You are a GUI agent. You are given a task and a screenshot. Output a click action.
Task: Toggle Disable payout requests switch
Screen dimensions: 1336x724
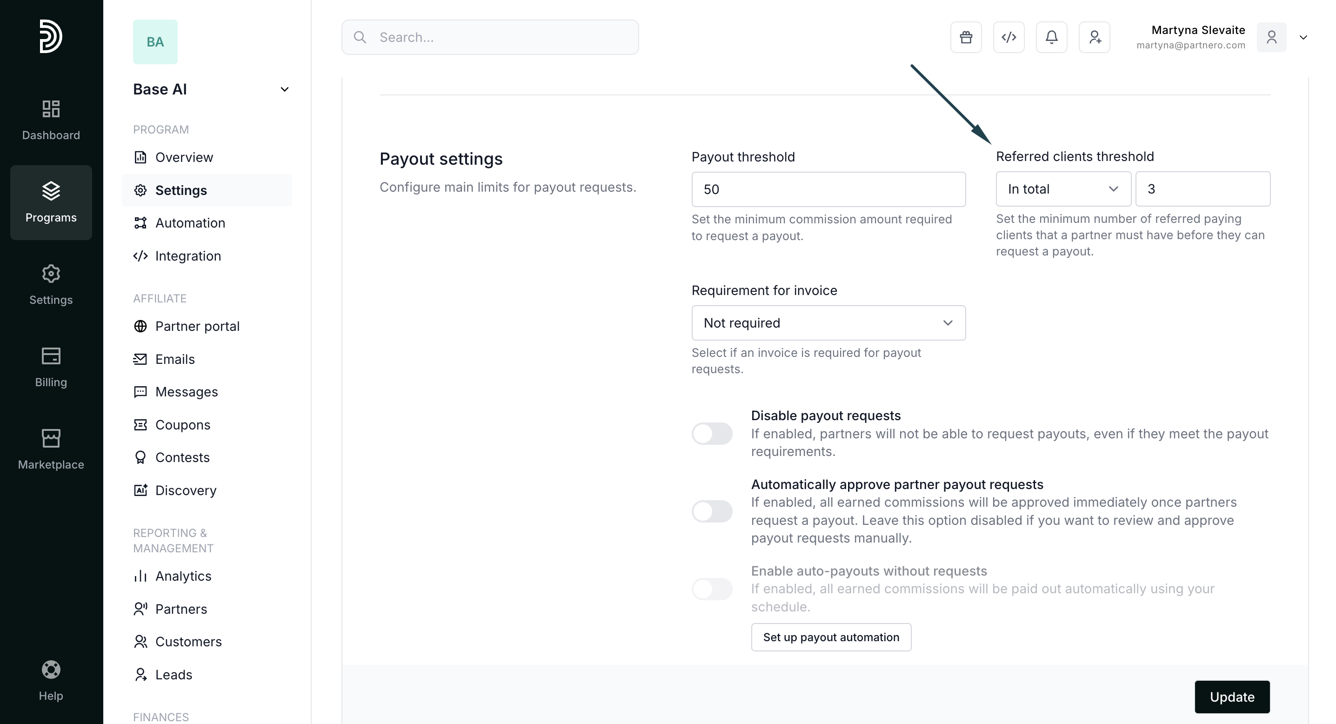[x=712, y=434]
